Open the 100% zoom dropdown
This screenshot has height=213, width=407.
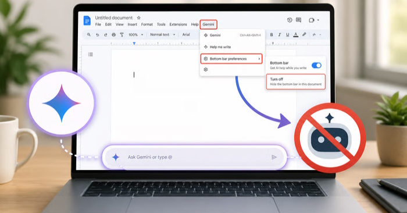coord(136,34)
